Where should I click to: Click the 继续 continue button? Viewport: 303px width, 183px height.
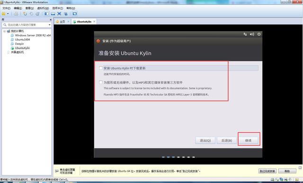click(248, 140)
